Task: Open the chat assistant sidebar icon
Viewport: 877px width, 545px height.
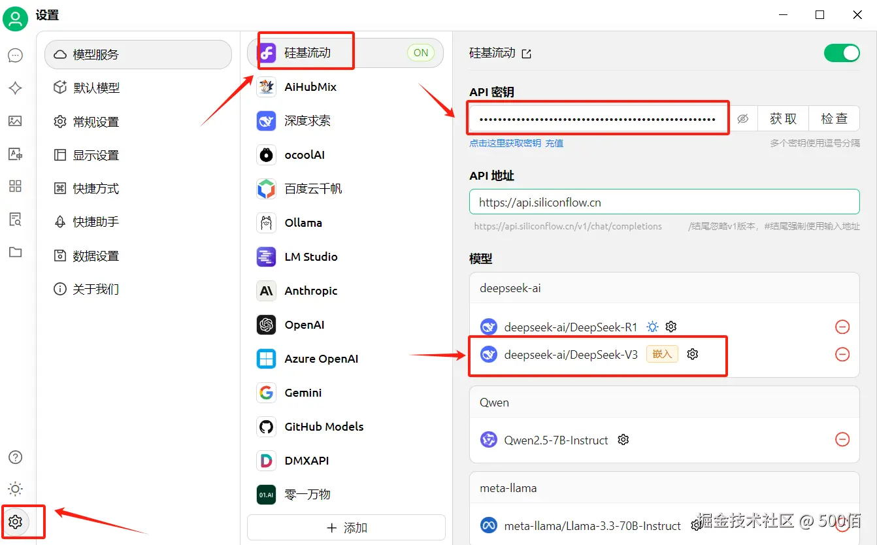Action: (x=15, y=56)
